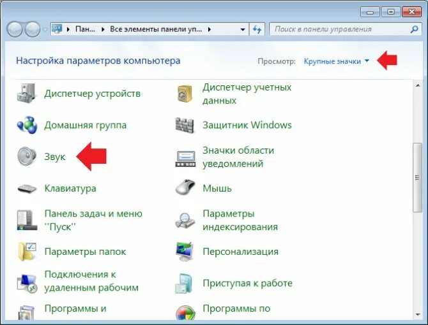Open the Диспетчер устройств link
428x325 pixels.
coord(92,94)
